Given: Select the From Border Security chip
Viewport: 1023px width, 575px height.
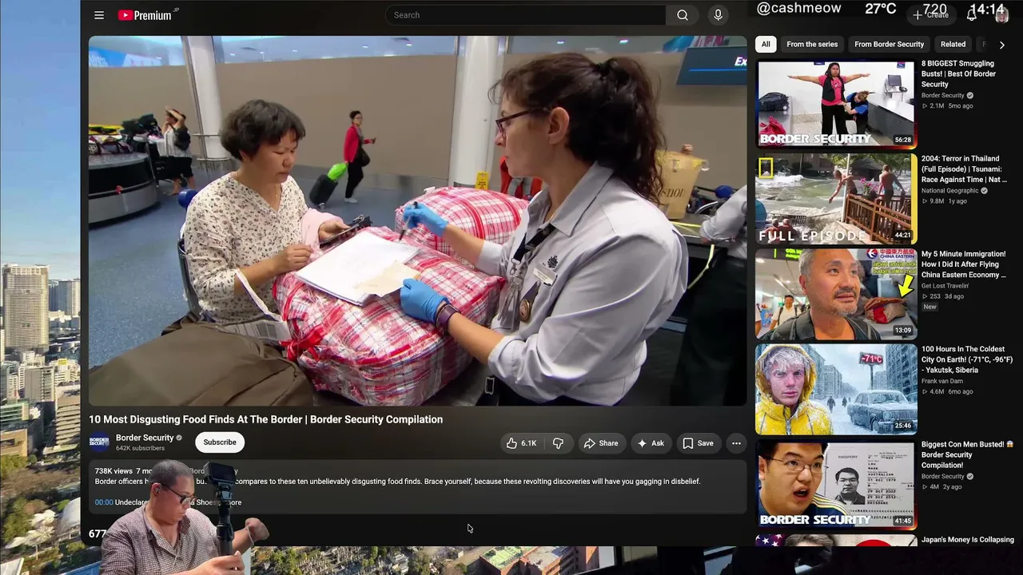Looking at the screenshot, I should point(889,45).
